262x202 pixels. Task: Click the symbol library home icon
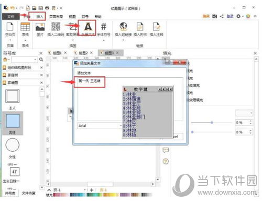point(5,60)
